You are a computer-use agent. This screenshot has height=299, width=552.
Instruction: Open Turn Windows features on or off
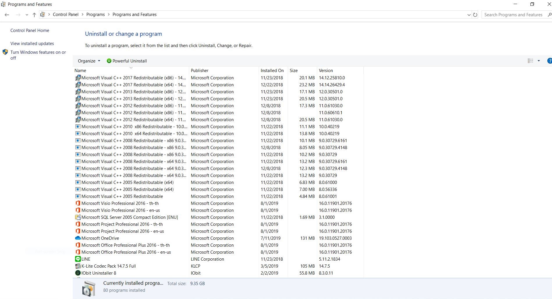point(38,55)
